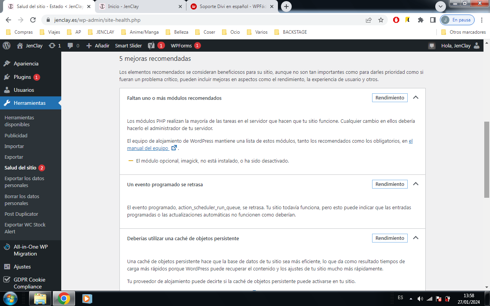The width and height of the screenshot is (490, 306).
Task: Share this page icon in address bar
Action: (369, 20)
